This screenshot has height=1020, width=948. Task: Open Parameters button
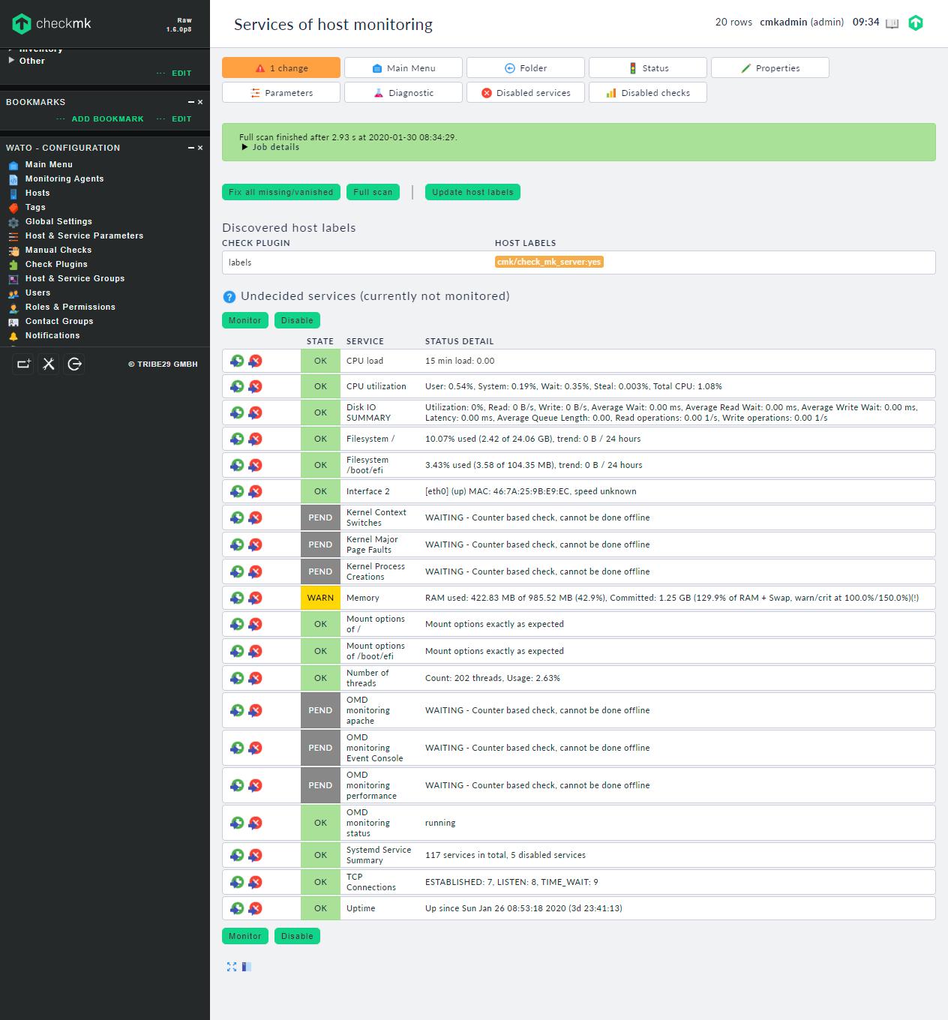click(x=281, y=92)
